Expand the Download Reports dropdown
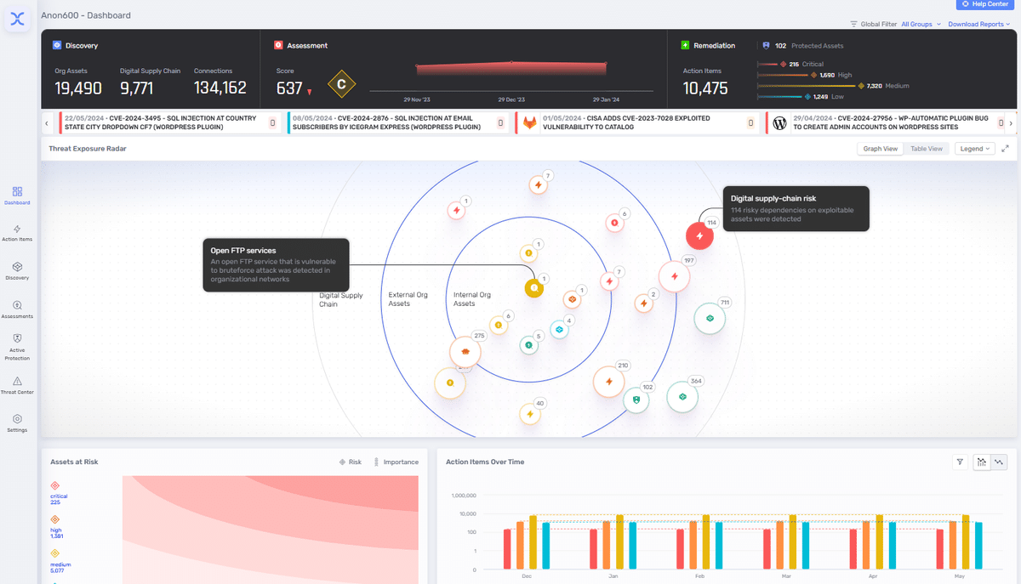Screen dimensions: 1021x584 [x=980, y=25]
